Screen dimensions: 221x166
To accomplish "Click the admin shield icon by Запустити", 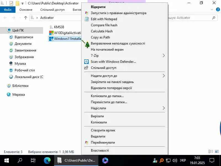I will click(86, 13).
